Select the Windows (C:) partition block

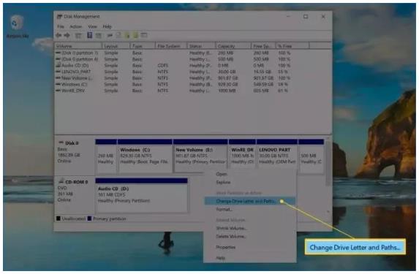click(145, 156)
